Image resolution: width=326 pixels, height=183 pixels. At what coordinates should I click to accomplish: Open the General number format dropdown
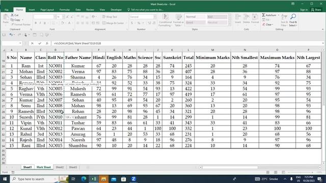(x=155, y=17)
